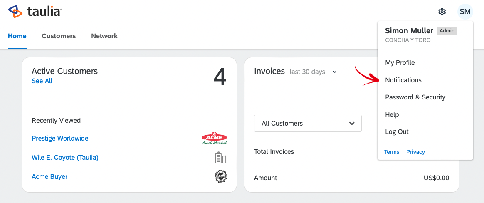Click the Acme Buyer round seal icon
Viewport: 484px width, 203px height.
point(221,177)
